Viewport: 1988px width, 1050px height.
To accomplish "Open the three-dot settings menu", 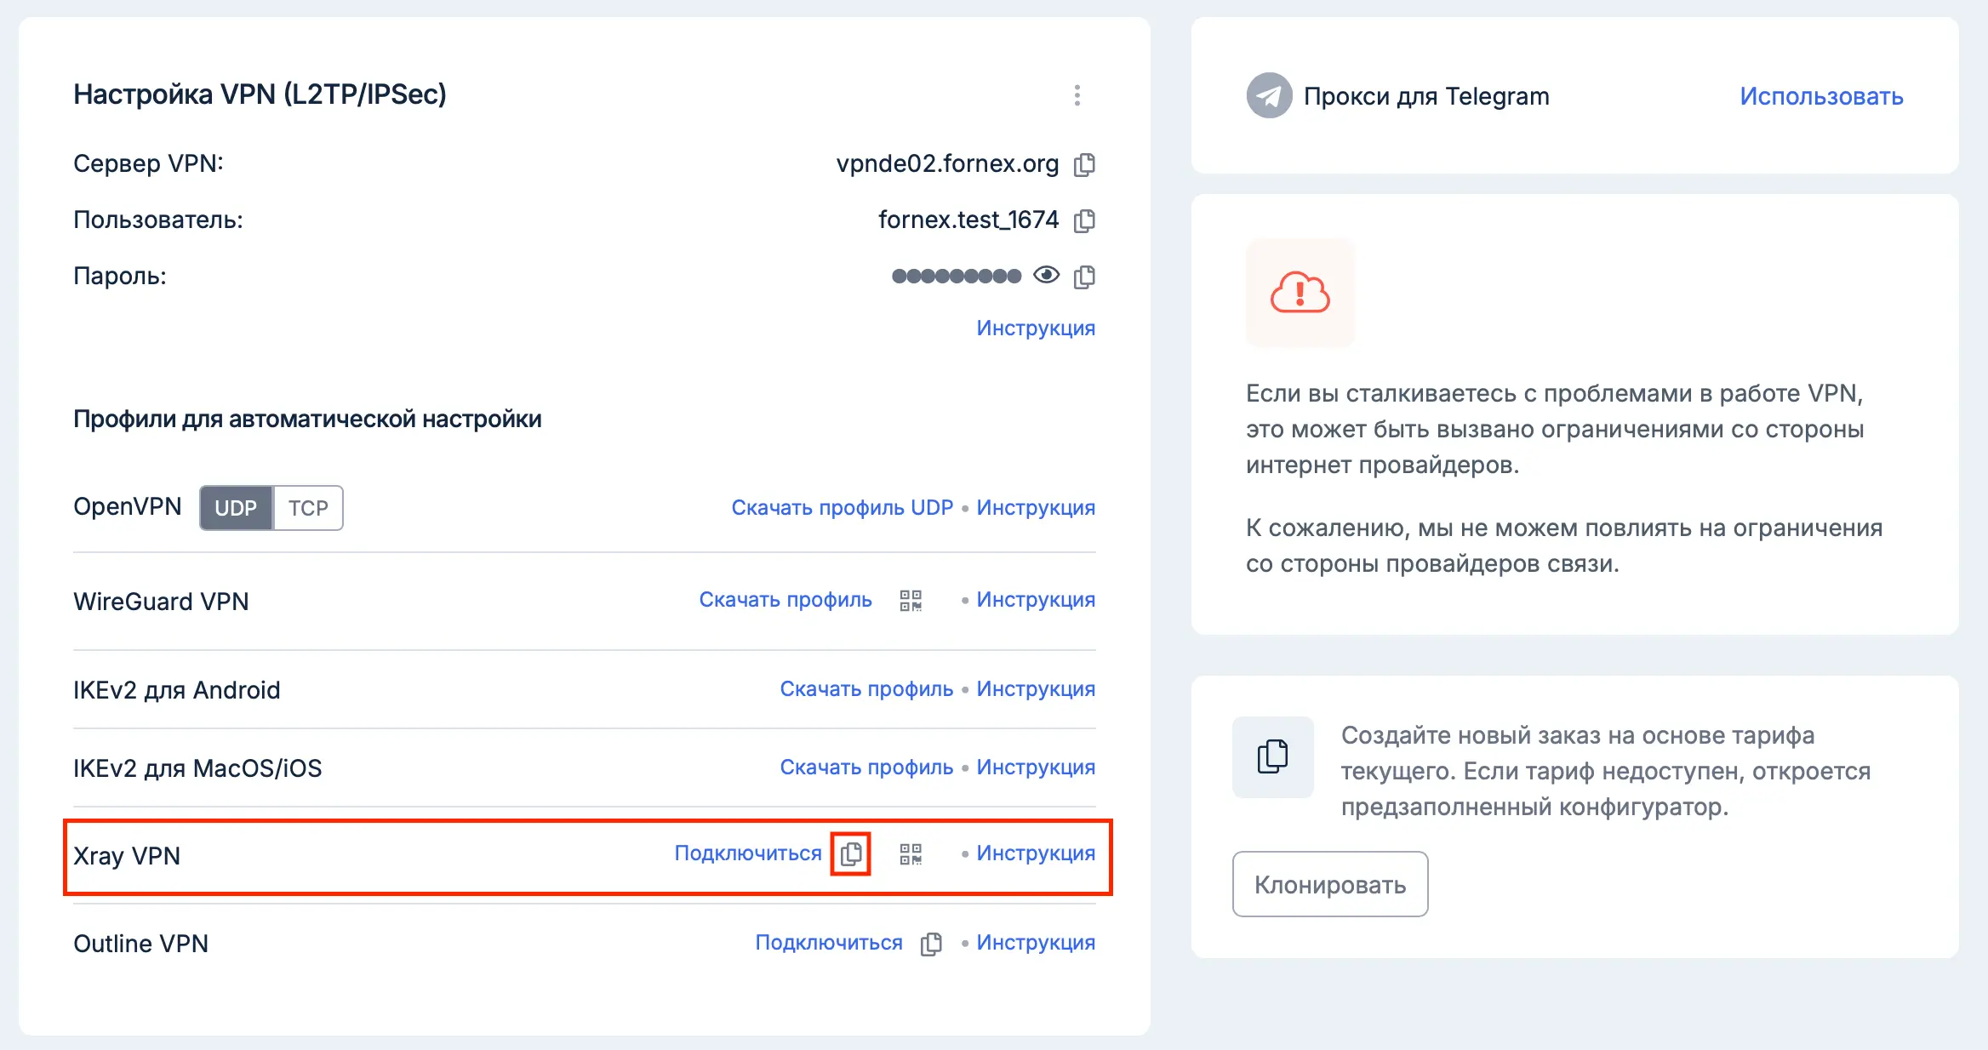I will pyautogui.click(x=1077, y=95).
